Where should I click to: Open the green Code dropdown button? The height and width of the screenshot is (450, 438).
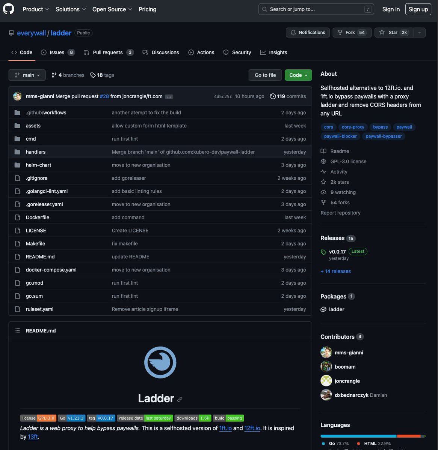click(x=298, y=75)
